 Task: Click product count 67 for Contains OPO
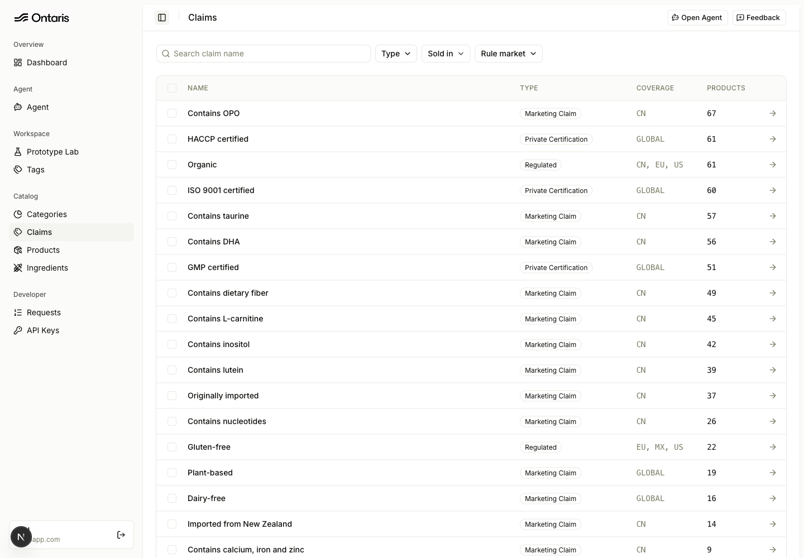coord(711,113)
